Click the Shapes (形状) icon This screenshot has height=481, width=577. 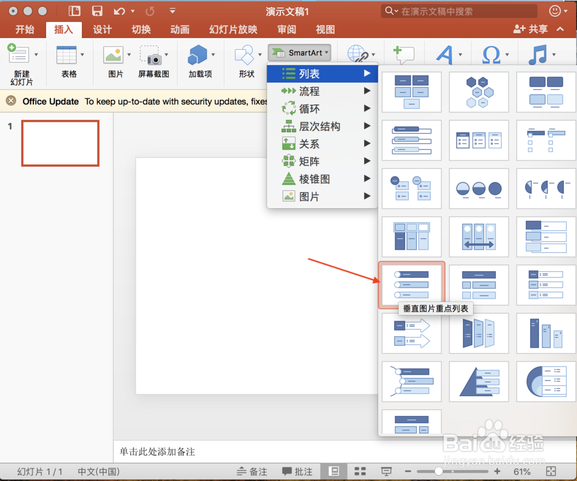(244, 55)
